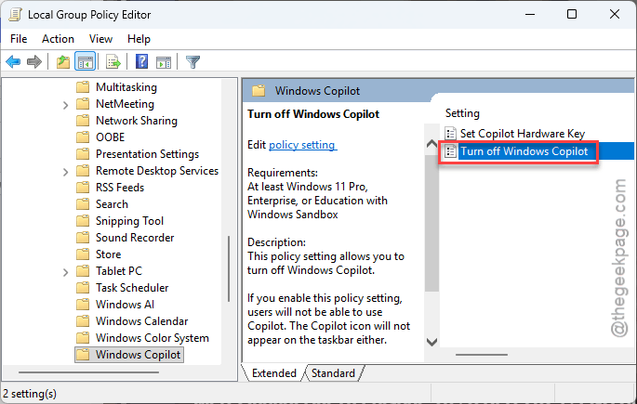The image size is (637, 404).
Task: Click the Windows Copilot header folder icon
Action: tap(259, 90)
